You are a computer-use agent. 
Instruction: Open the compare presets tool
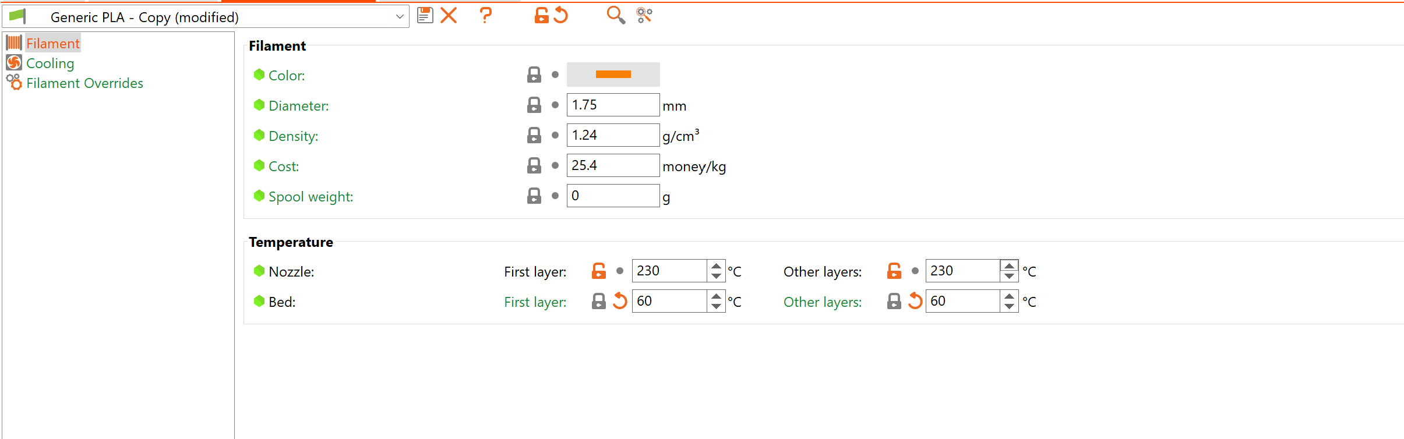[x=644, y=15]
